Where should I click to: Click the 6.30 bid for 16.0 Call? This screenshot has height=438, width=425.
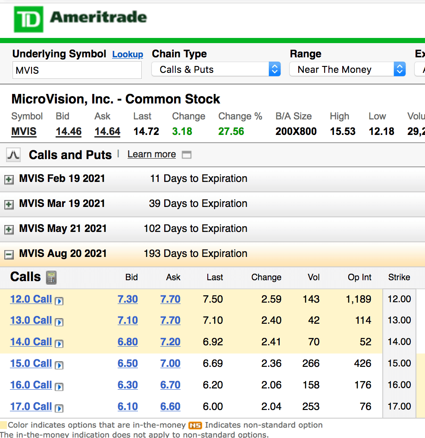pyautogui.click(x=128, y=385)
